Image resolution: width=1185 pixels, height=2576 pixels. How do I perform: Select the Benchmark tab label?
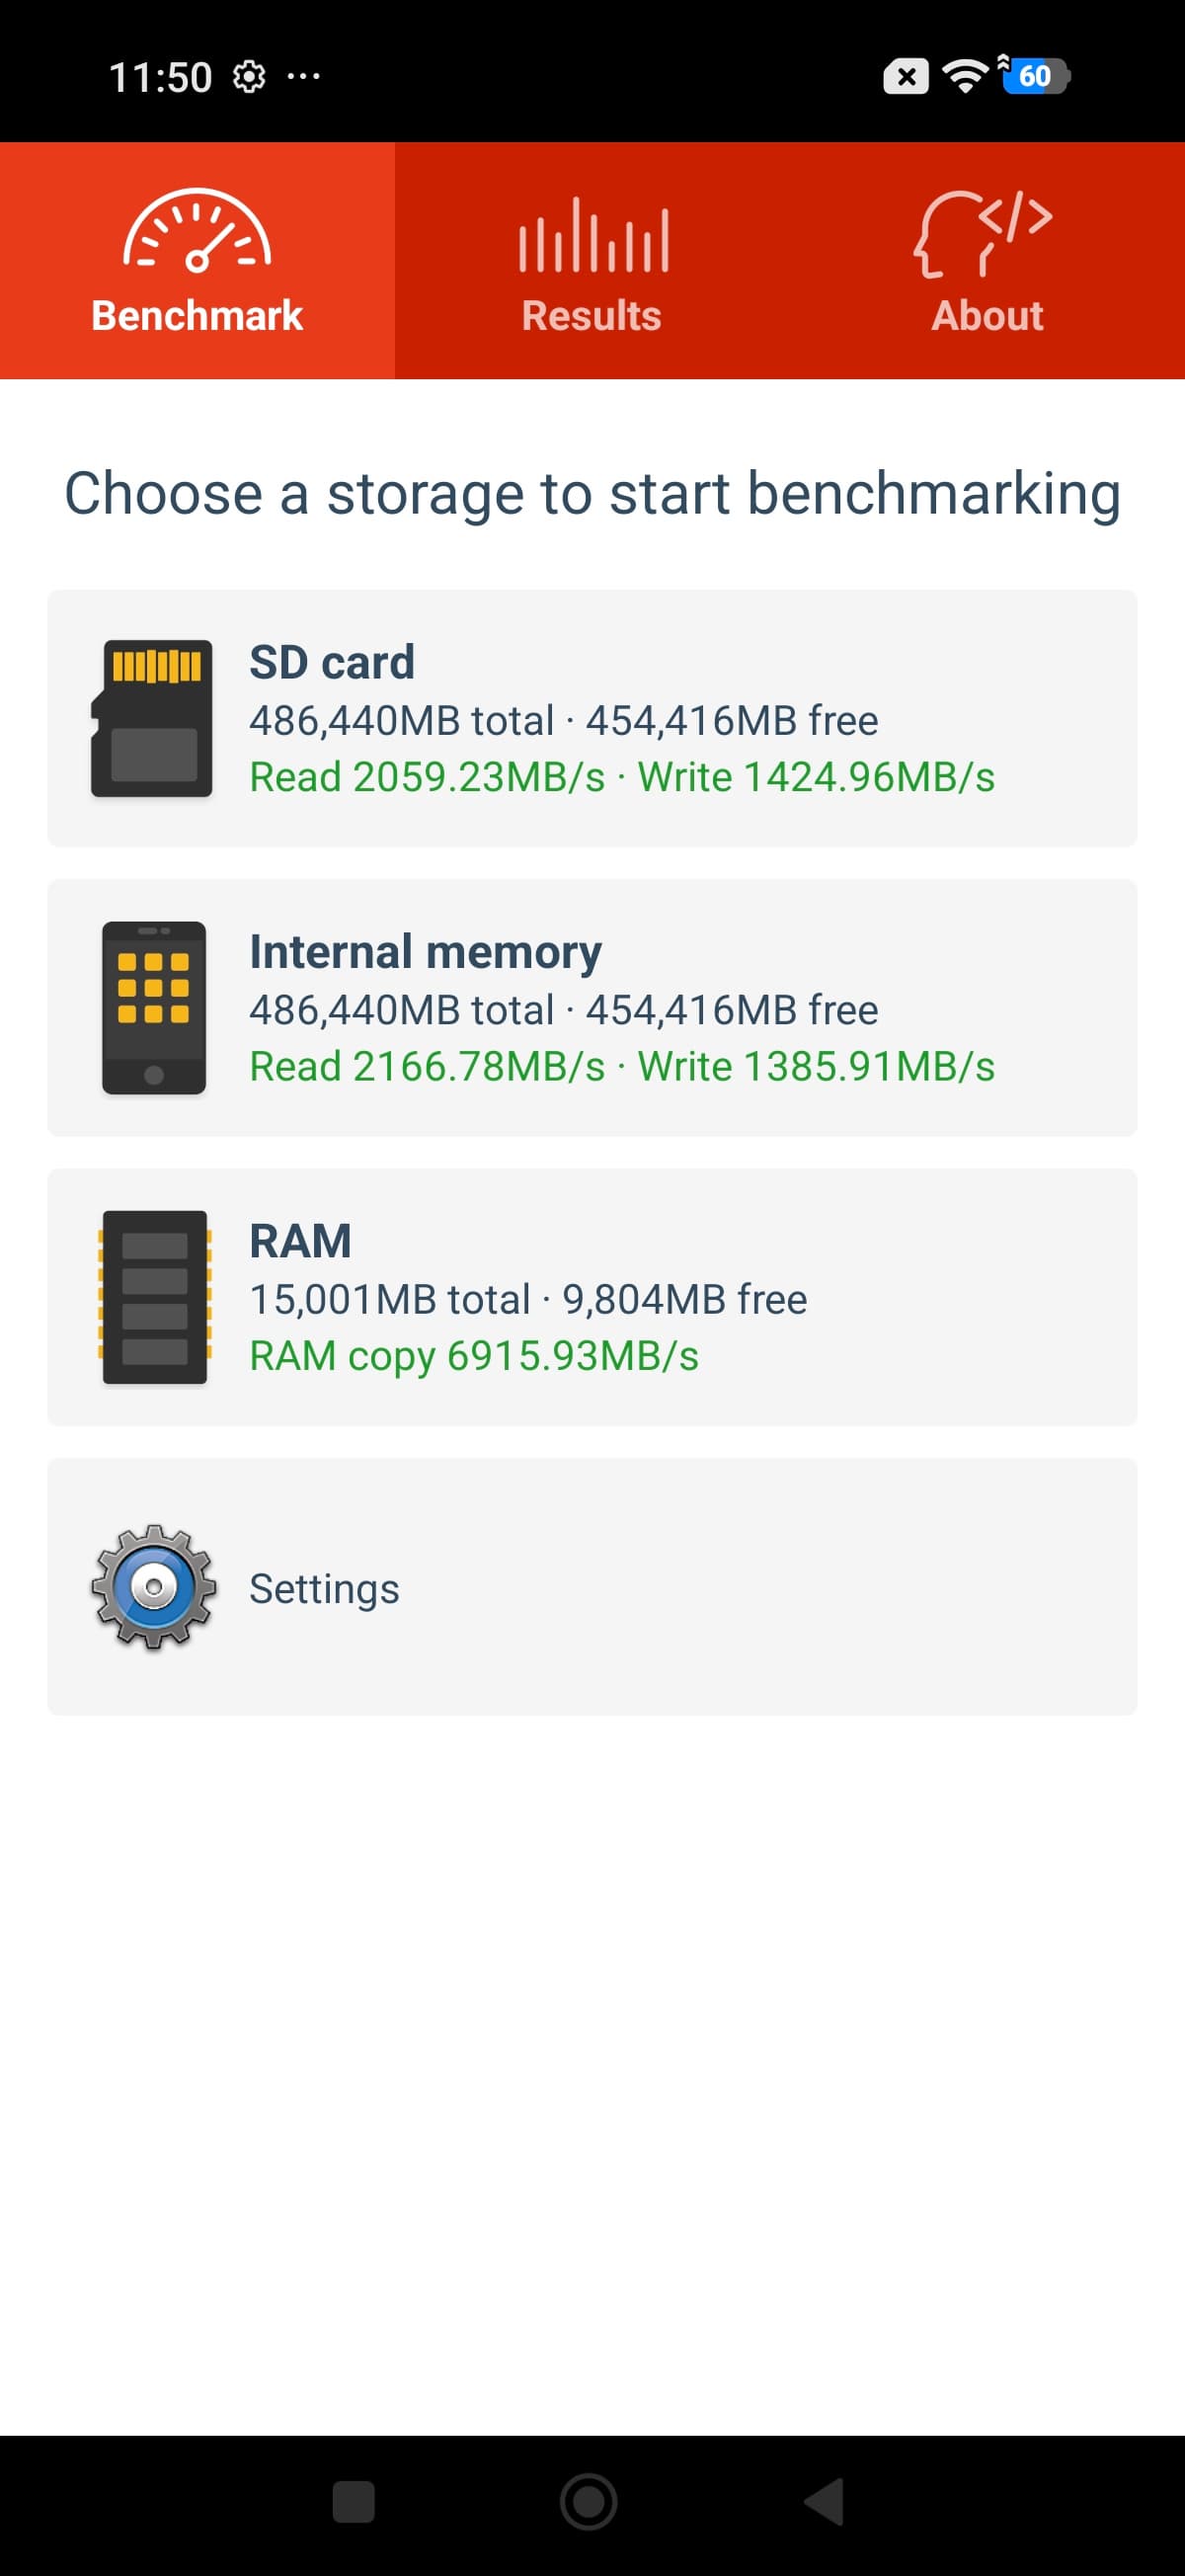(x=197, y=316)
